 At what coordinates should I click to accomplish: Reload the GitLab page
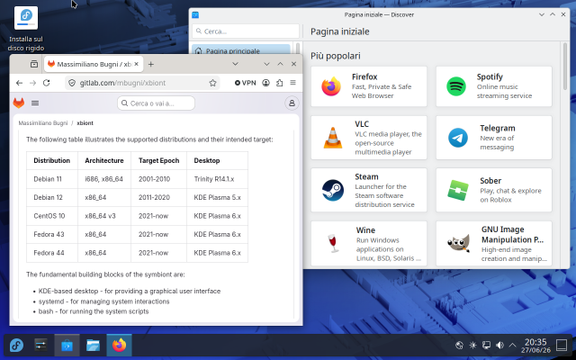[46, 83]
